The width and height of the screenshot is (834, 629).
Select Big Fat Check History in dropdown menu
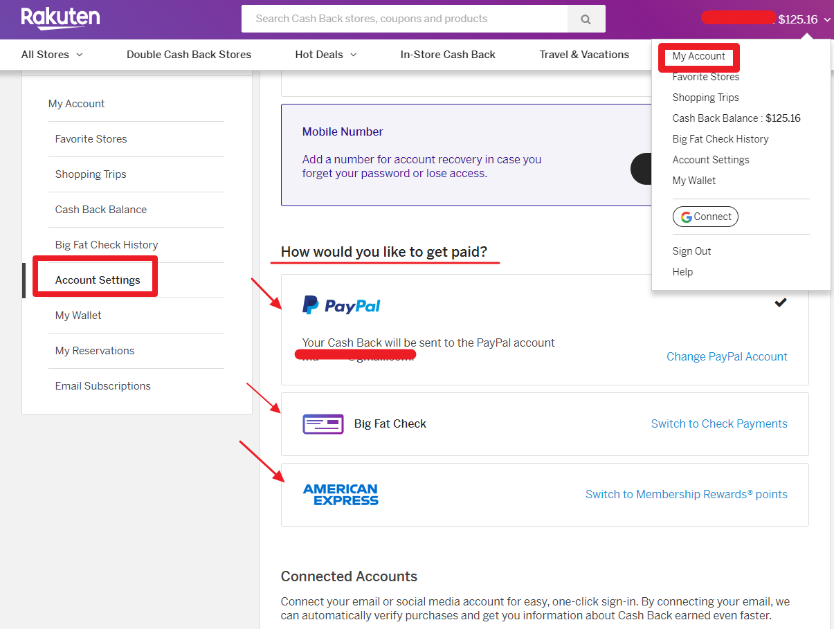720,139
